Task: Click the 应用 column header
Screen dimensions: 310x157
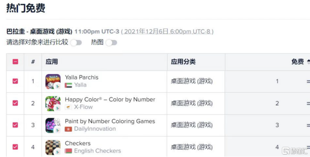Action: coord(52,62)
